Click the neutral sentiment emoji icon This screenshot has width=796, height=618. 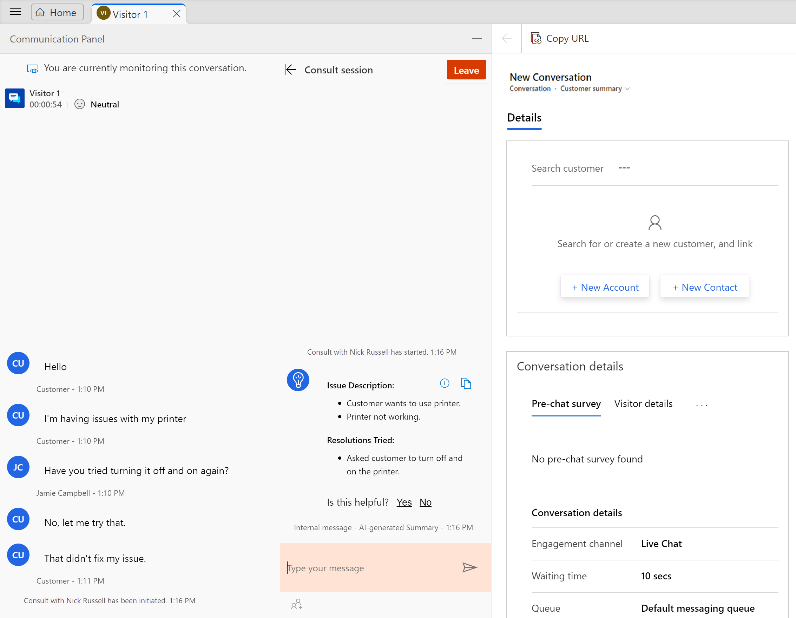(79, 104)
